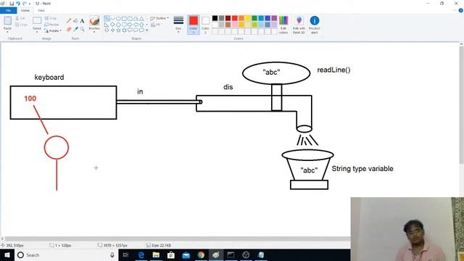Click the Redo arrow in title bar
This screenshot has height=261, width=464.
click(x=24, y=4)
